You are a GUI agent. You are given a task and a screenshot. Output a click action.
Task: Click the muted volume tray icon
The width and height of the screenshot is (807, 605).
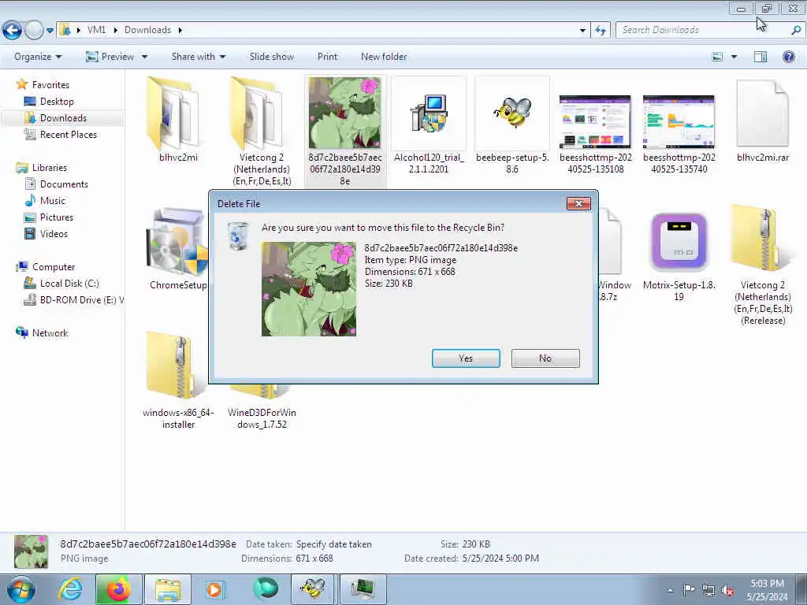727,591
